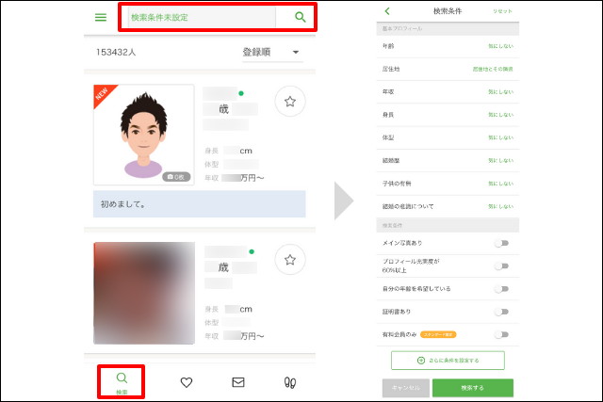Click the キャンセル button
603x402 pixels.
(x=406, y=388)
